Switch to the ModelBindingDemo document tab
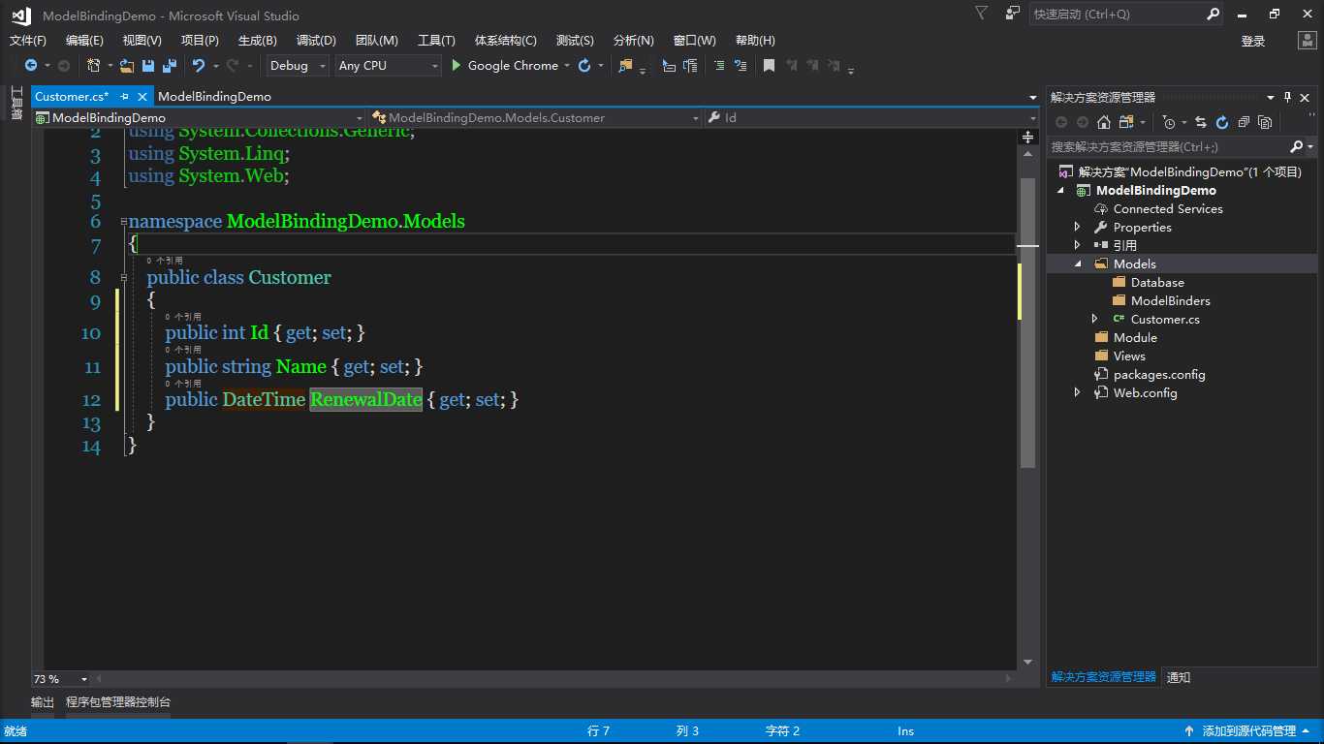Screen dimensions: 1324x744 click(x=214, y=96)
